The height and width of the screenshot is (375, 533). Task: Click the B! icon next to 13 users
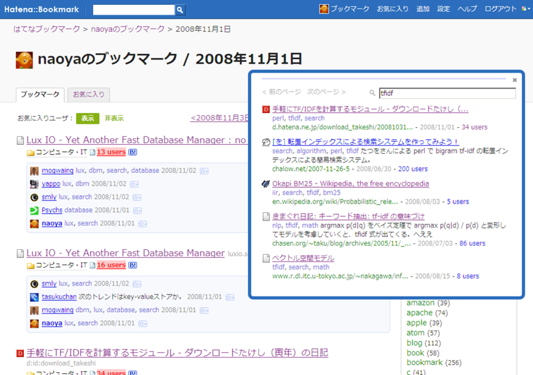click(x=133, y=152)
